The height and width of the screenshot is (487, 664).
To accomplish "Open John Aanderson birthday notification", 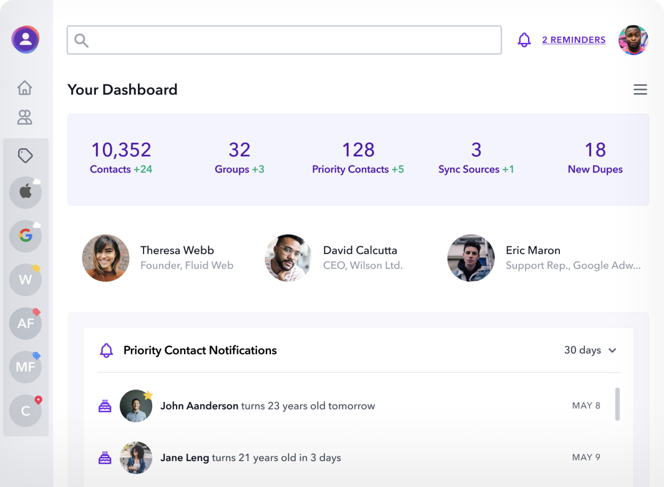I will click(267, 406).
